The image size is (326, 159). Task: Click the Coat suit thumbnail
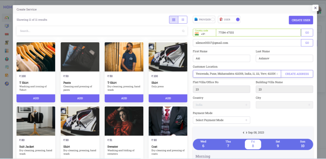point(168,121)
